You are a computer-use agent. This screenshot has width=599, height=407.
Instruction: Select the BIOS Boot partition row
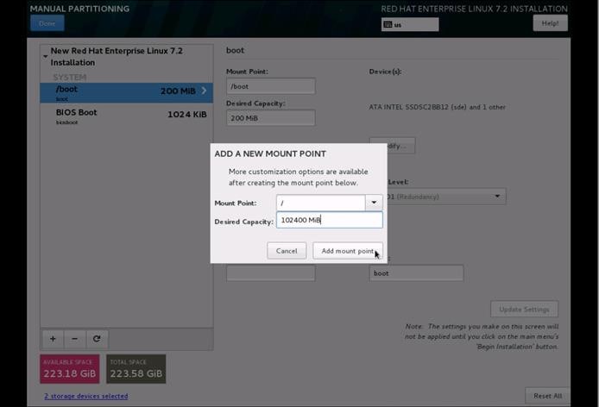127,116
